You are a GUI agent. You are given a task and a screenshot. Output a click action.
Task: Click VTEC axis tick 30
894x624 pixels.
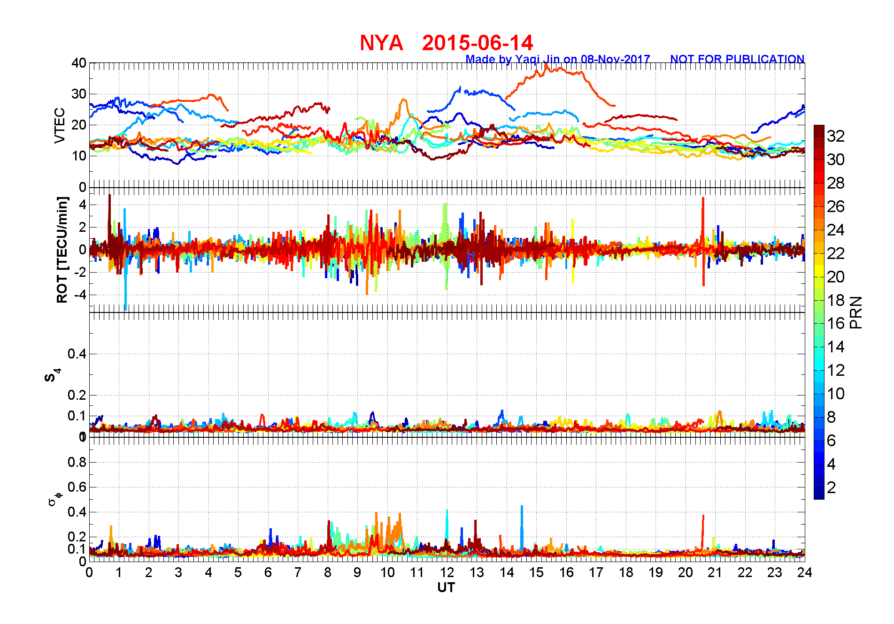(79, 94)
